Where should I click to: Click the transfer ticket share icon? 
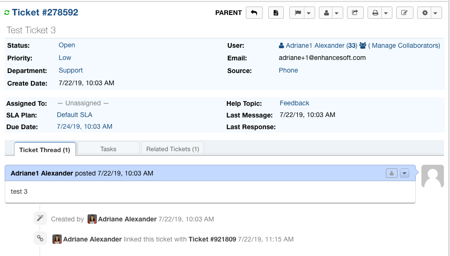355,13
